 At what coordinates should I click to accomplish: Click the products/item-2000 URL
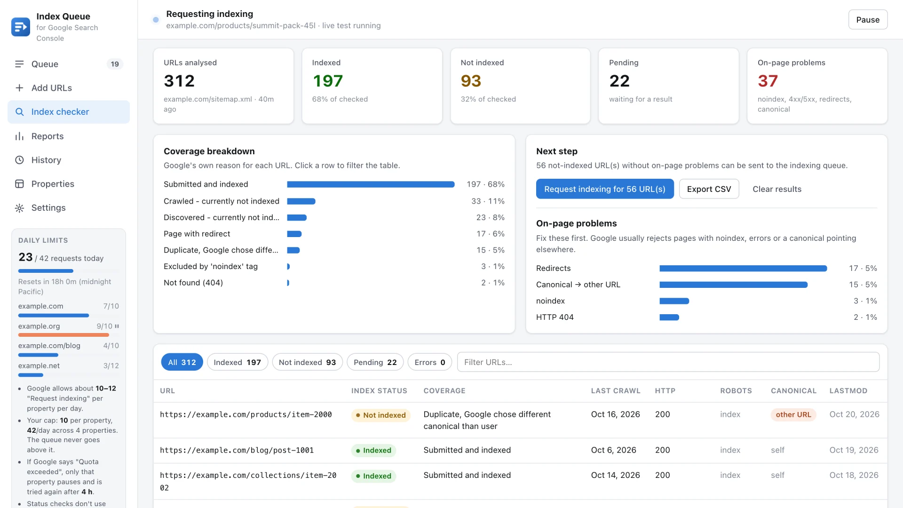[246, 414]
